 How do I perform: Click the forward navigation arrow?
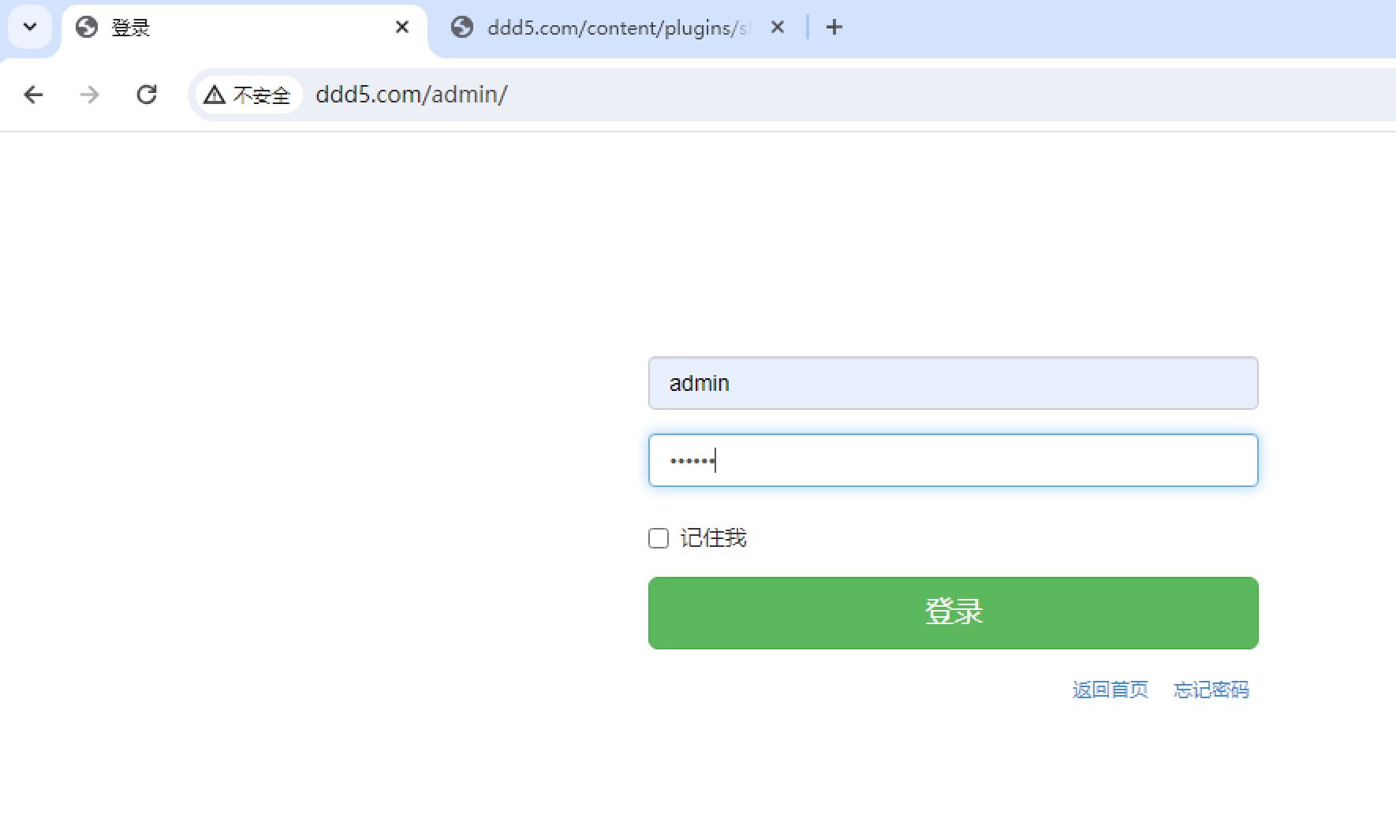pos(90,95)
